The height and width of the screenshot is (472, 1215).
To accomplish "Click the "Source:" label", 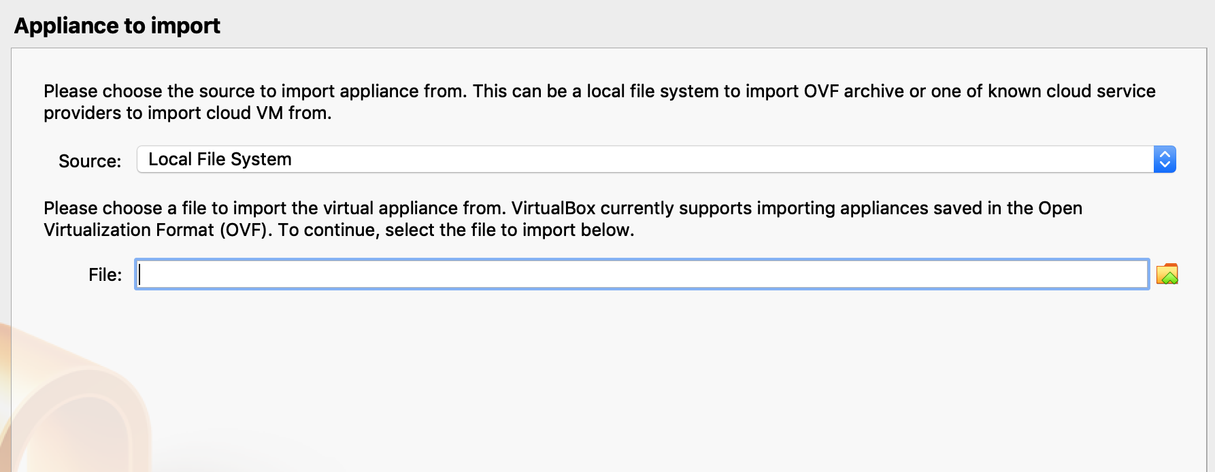I will point(90,161).
